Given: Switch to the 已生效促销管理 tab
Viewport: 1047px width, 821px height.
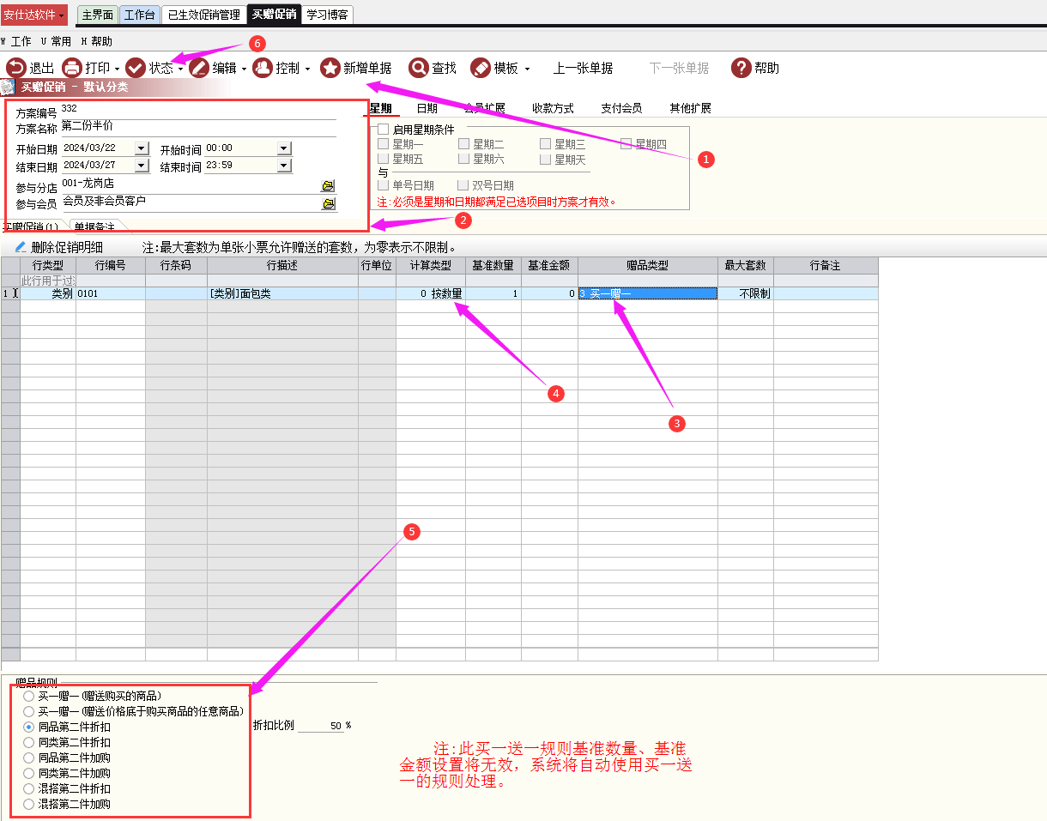Looking at the screenshot, I should click(203, 15).
